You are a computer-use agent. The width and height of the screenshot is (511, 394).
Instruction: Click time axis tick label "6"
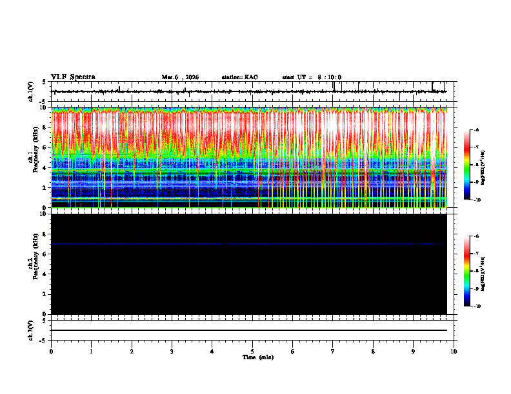pyautogui.click(x=293, y=352)
